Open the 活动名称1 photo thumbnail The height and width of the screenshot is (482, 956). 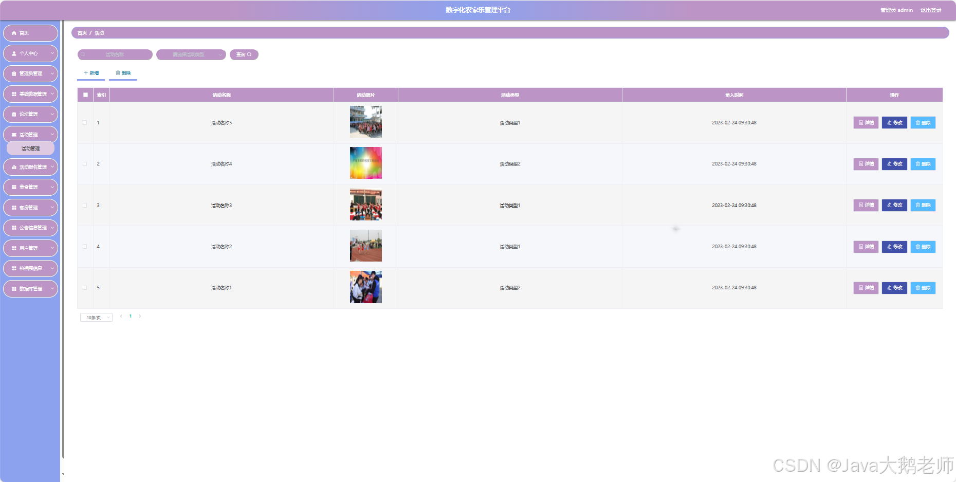(x=366, y=287)
